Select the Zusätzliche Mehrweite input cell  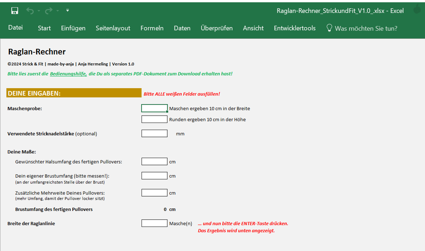tap(154, 193)
